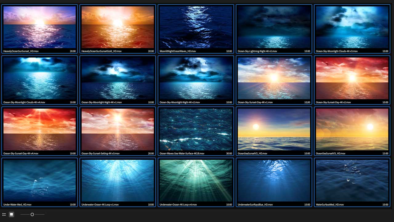This screenshot has height=222, width=394.
Task: Select the UnderwaterSunRaysBlue_HD.mov thumbnail
Action: coord(274,181)
